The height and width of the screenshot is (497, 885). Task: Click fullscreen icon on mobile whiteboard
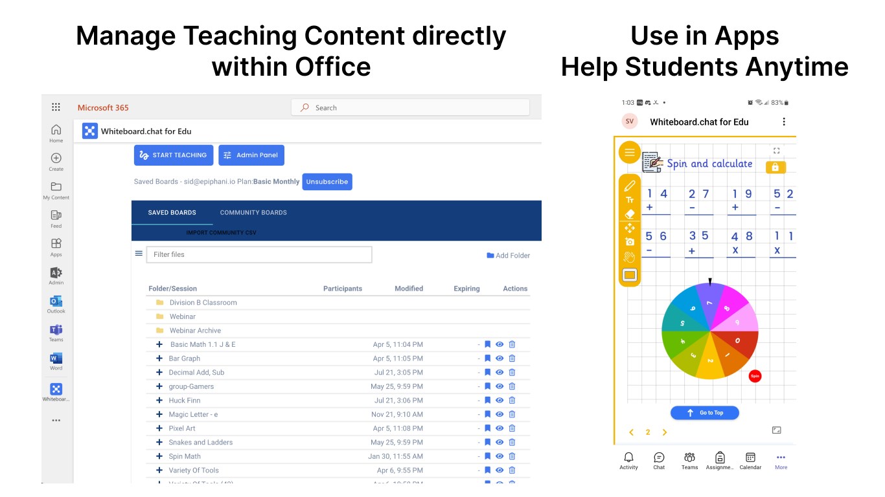pos(777,150)
